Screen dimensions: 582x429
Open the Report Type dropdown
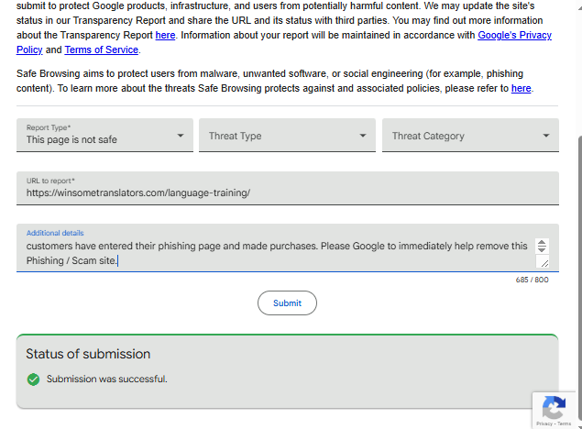click(104, 136)
